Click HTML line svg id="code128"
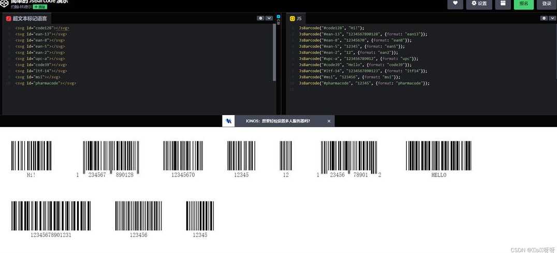The height and width of the screenshot is (253, 557). (42, 28)
